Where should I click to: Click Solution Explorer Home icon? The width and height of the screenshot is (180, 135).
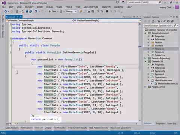tap(153, 21)
